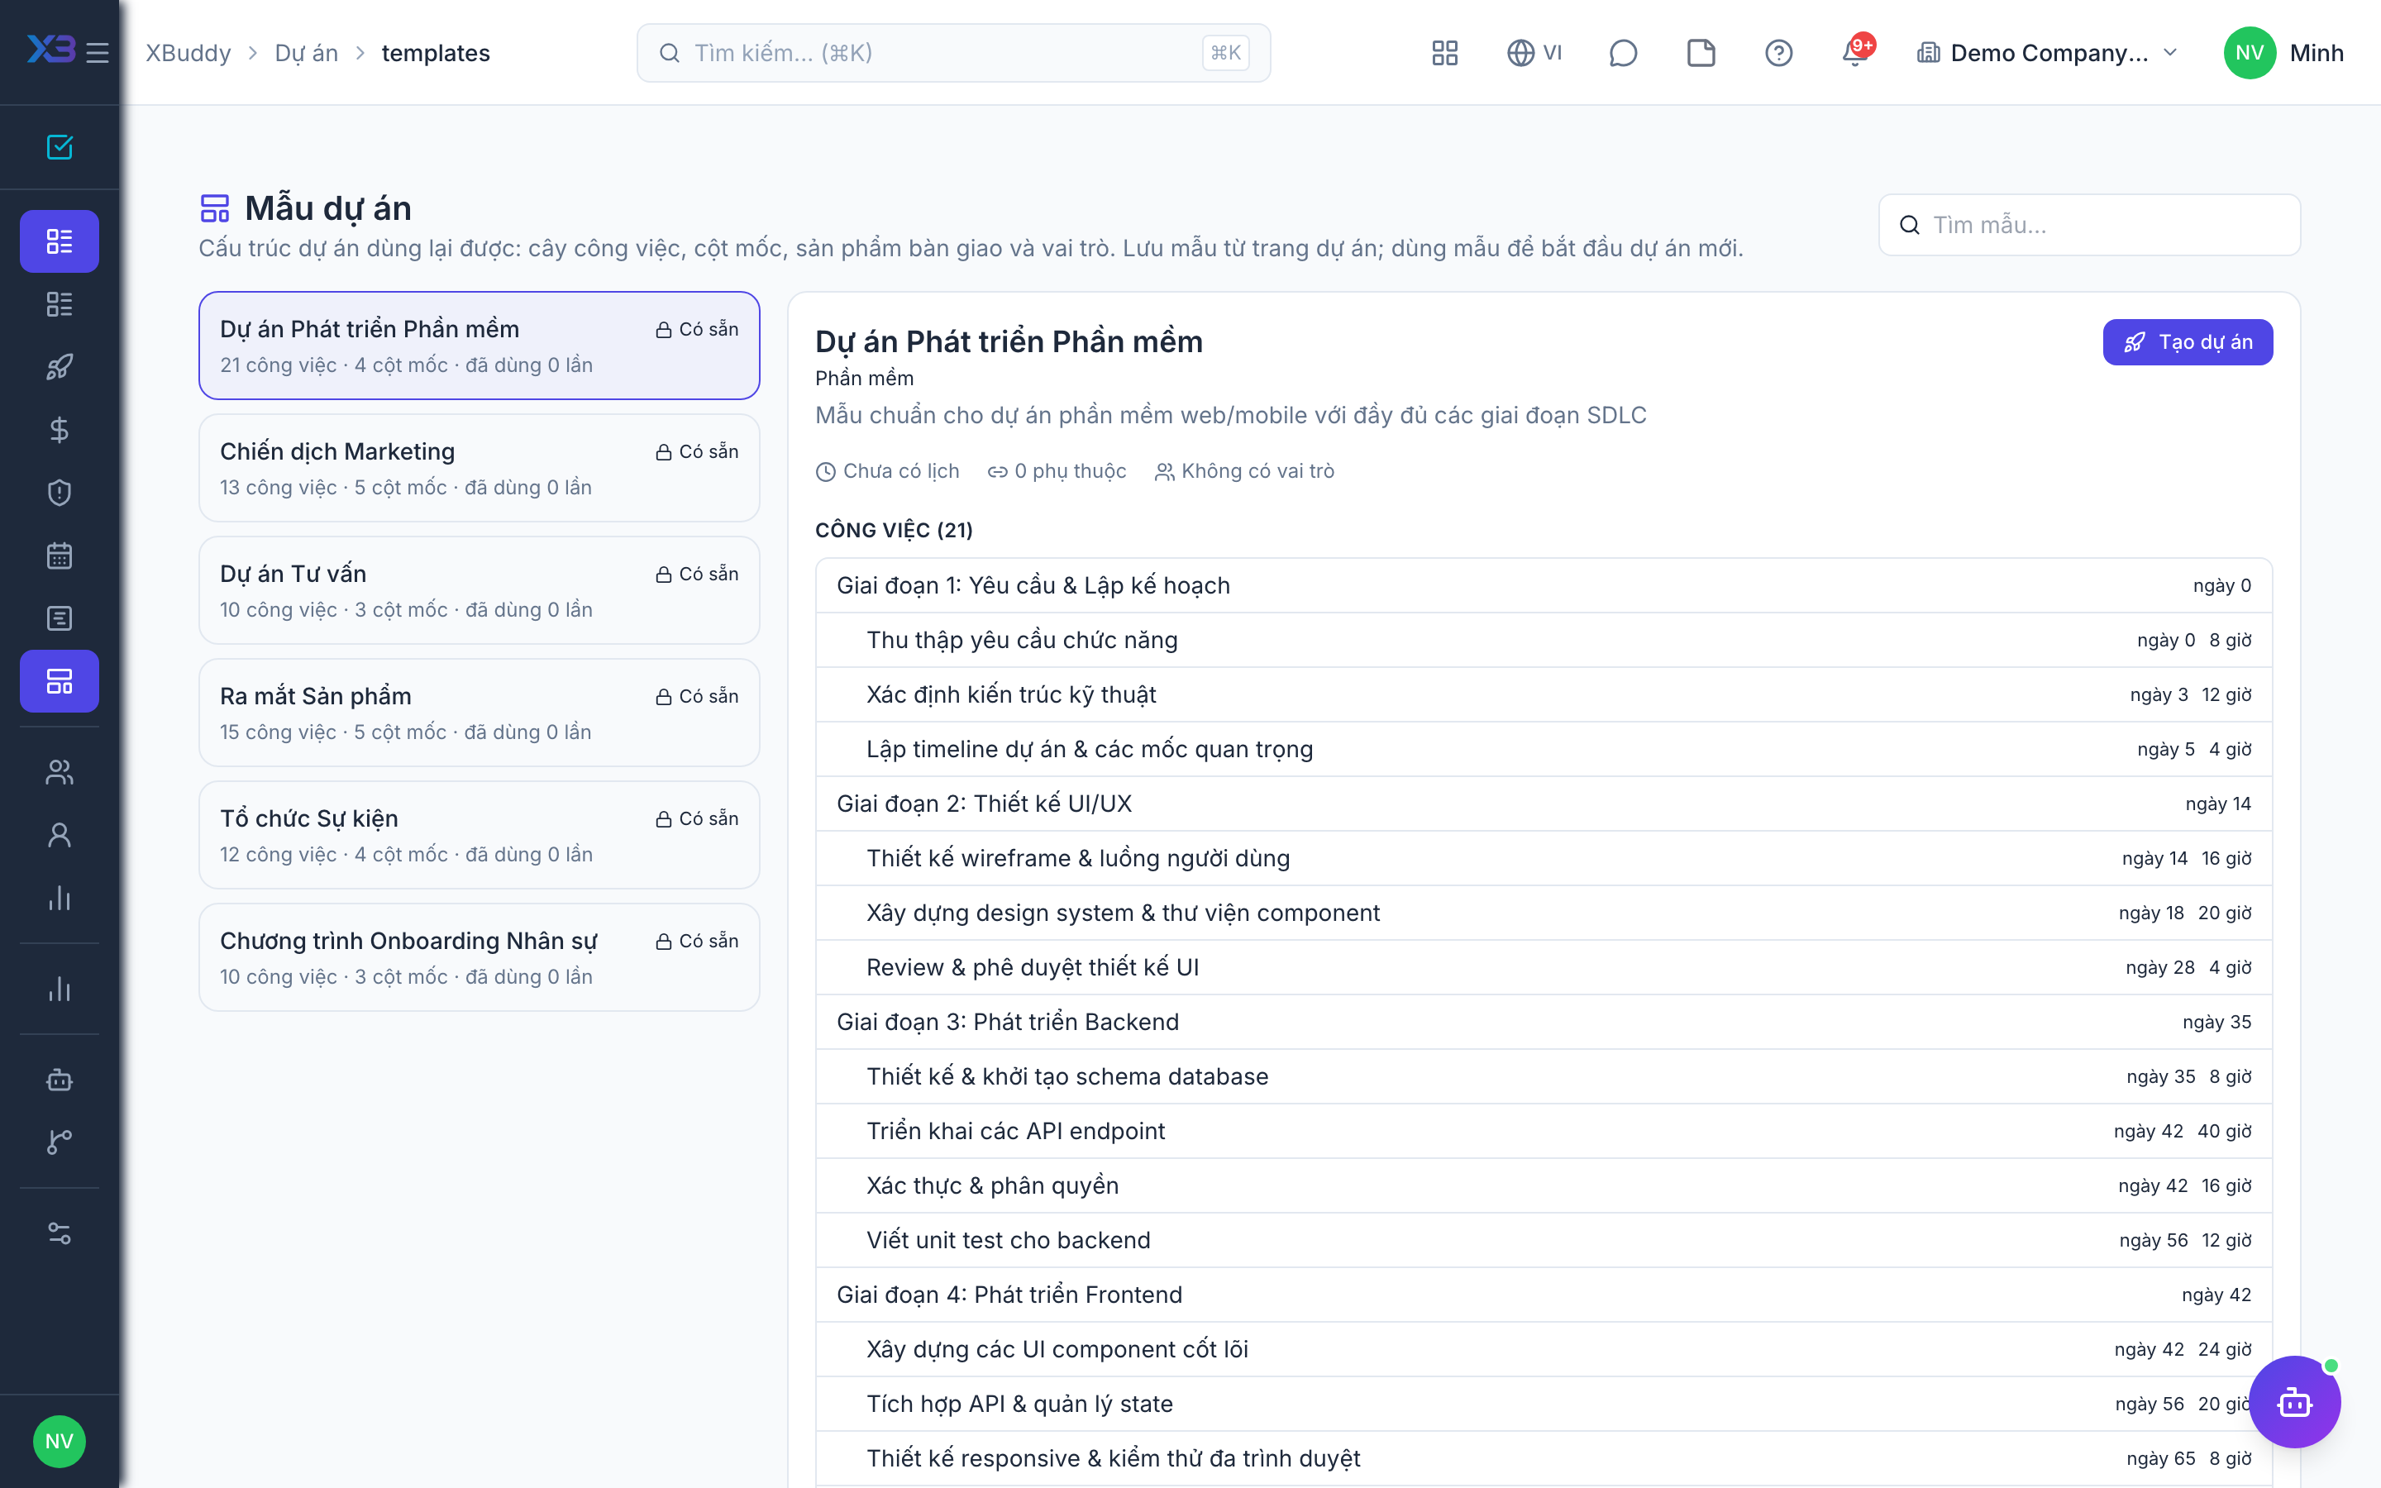The image size is (2381, 1488).
Task: Click Thiết kế responsive & kiểm thử task
Action: tap(1544, 1458)
